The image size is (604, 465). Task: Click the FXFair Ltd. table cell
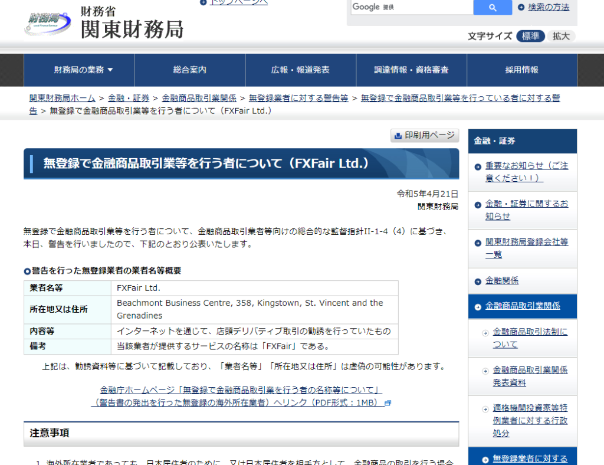pos(255,288)
